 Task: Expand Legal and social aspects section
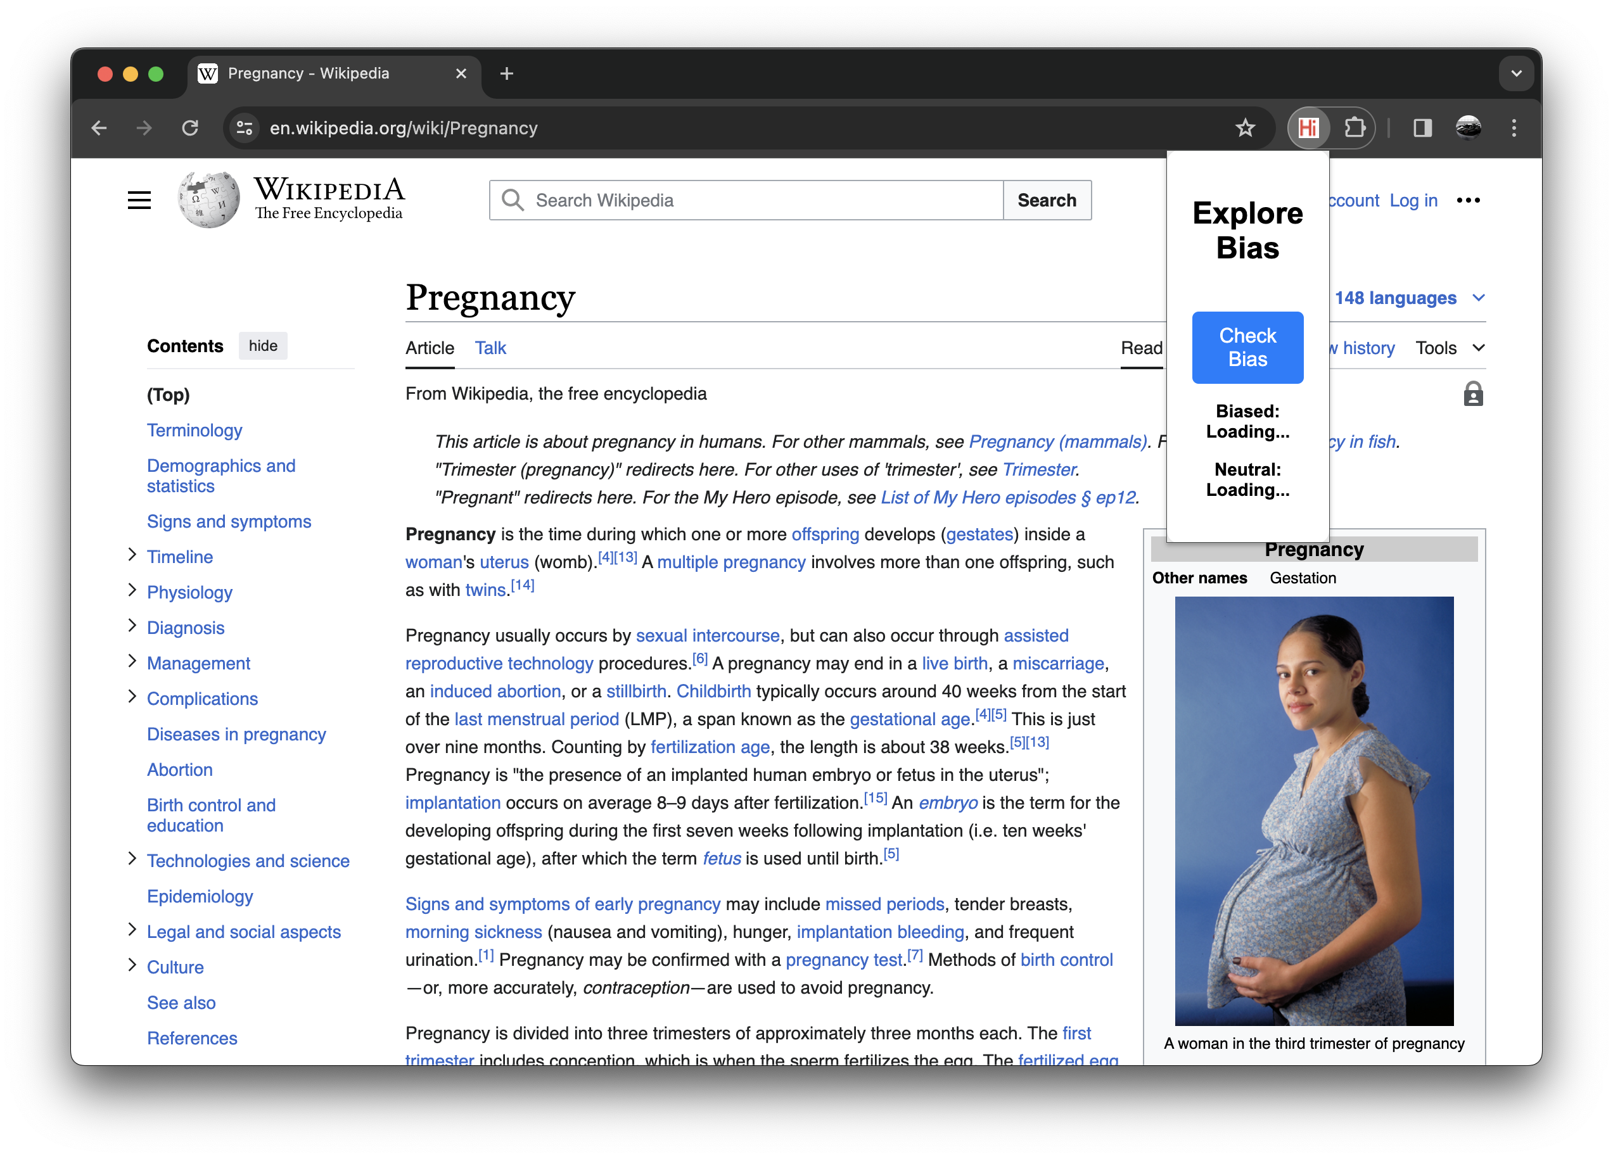click(132, 930)
